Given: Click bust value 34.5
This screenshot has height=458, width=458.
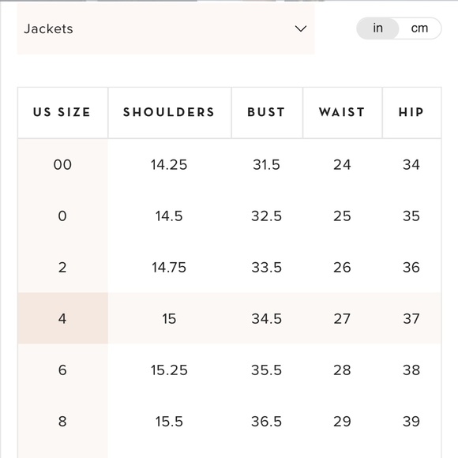Looking at the screenshot, I should pyautogui.click(x=267, y=318).
